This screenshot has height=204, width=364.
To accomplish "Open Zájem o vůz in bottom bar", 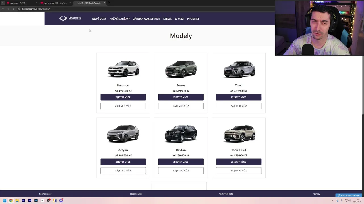I will click(136, 194).
